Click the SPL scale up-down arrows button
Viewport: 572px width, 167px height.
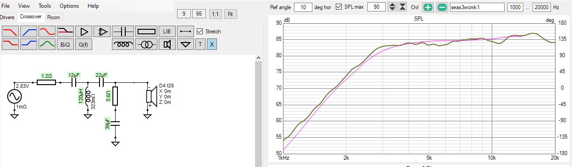(x=392, y=7)
